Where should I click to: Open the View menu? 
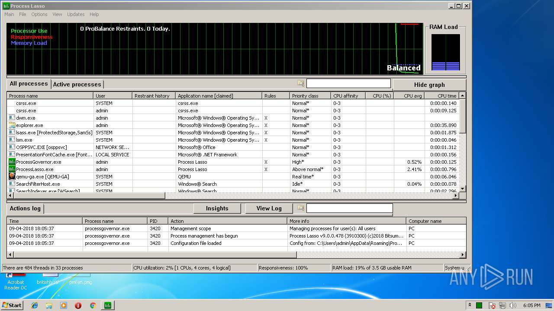[x=57, y=14]
